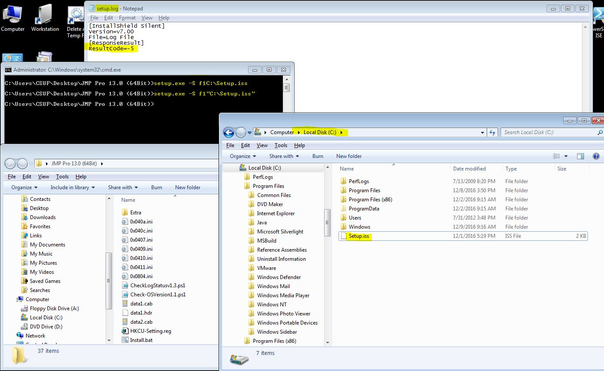
Task: Expand the Share with dropdown in JMP window
Action: pyautogui.click(x=123, y=187)
